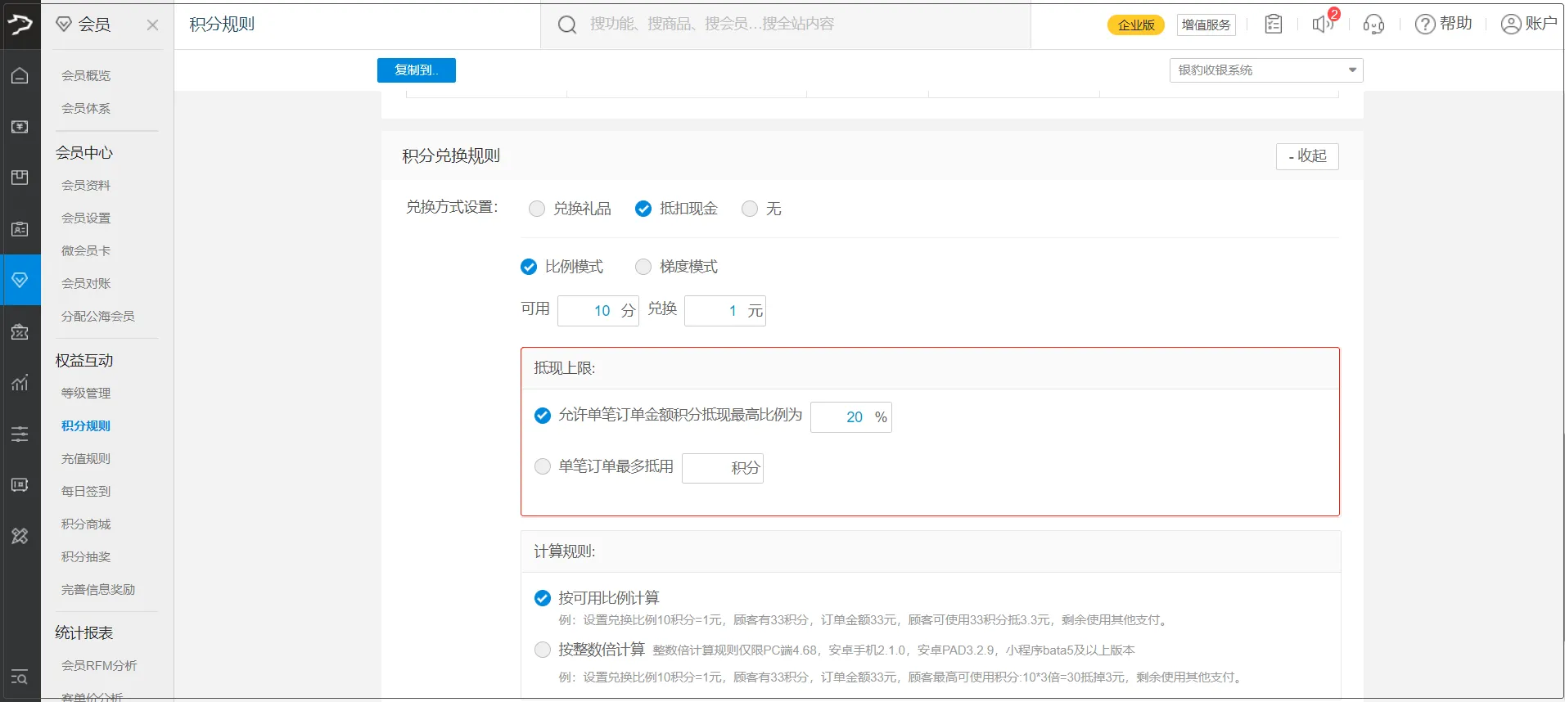This screenshot has width=1565, height=702.
Task: Click the 积分兑换规则 section title
Action: click(x=451, y=156)
